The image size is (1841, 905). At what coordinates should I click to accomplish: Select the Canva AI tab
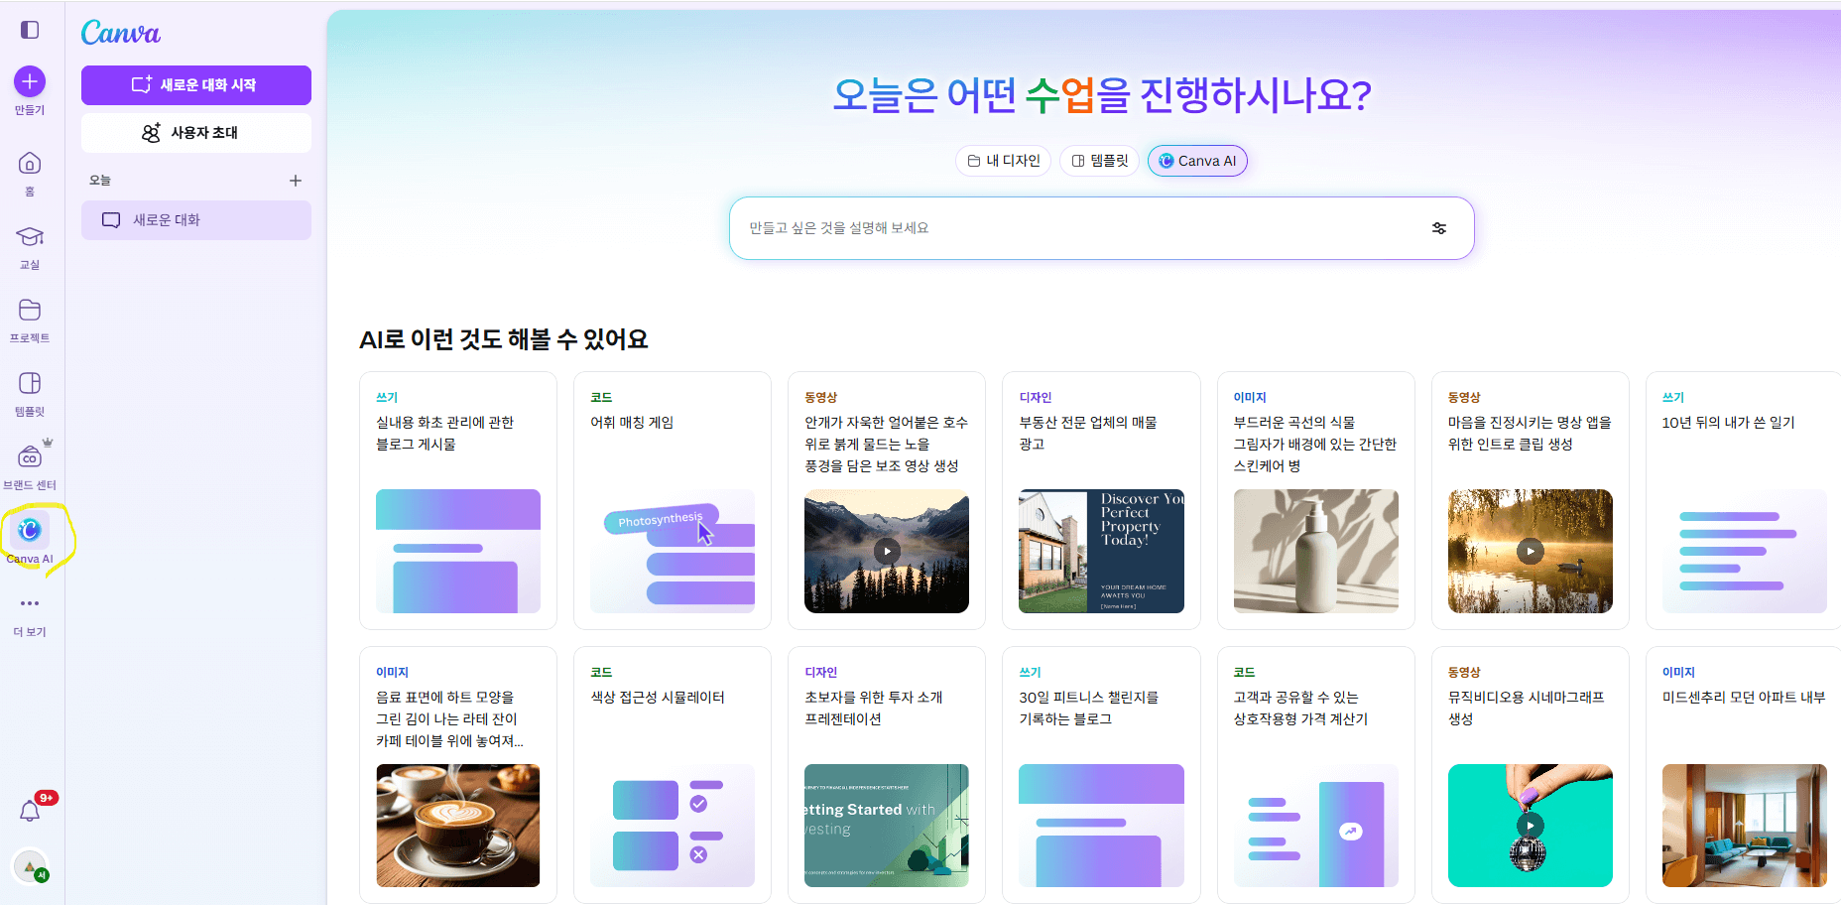[x=1197, y=160]
